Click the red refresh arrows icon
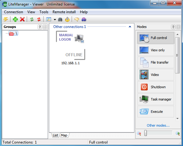The width and height of the screenshot is (183, 146). click(39, 19)
